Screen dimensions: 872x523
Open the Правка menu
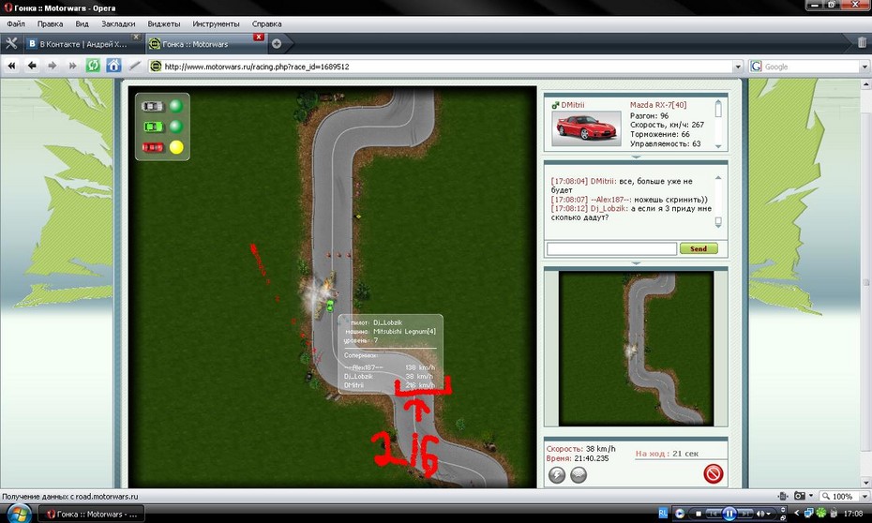[50, 23]
